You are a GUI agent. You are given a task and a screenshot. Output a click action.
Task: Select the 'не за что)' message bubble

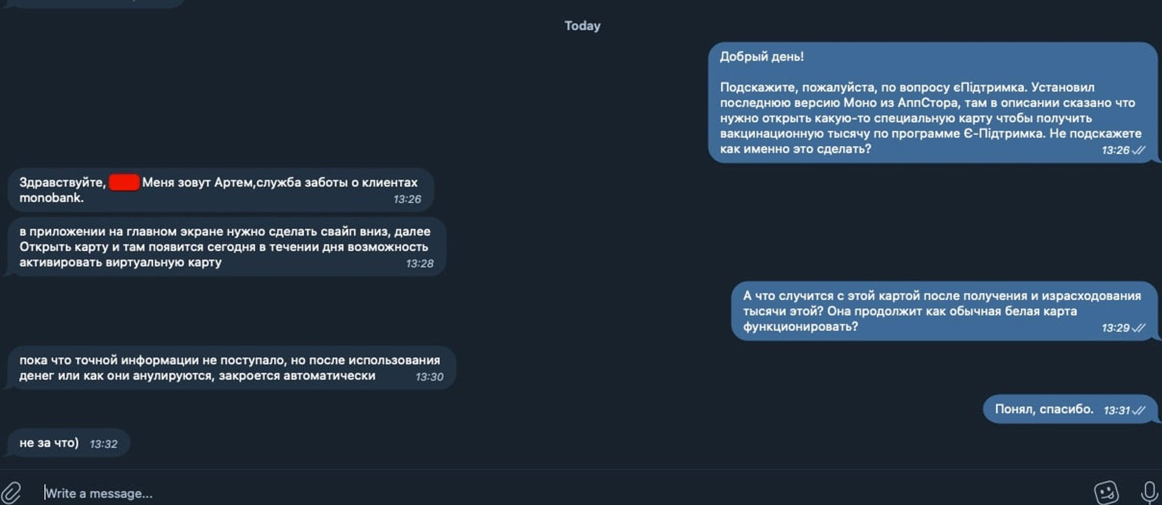pos(69,443)
